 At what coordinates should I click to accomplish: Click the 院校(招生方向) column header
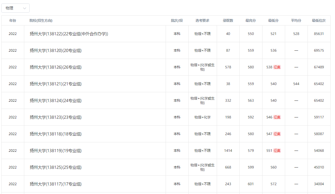point(41,20)
